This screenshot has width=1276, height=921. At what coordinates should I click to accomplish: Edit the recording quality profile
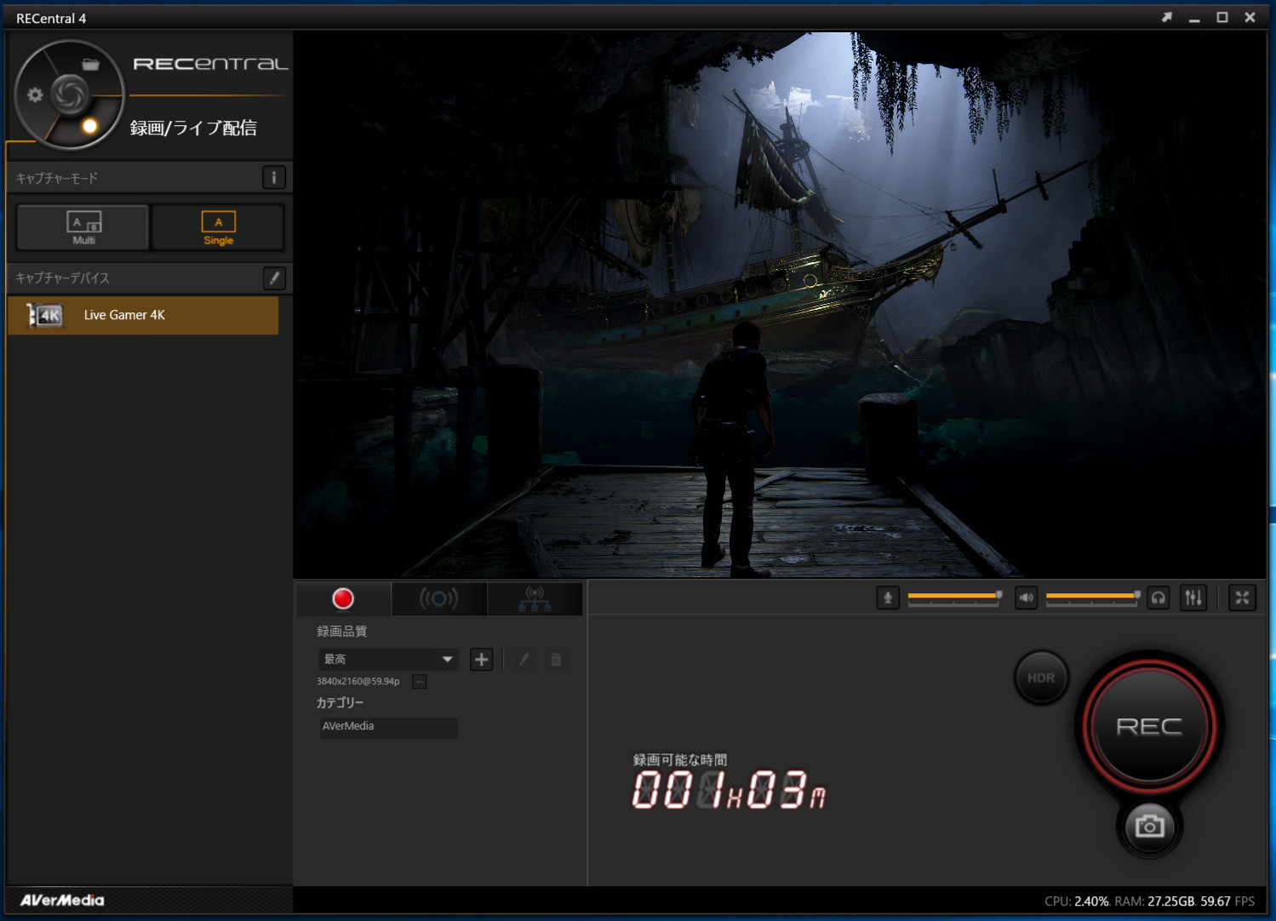tap(524, 659)
